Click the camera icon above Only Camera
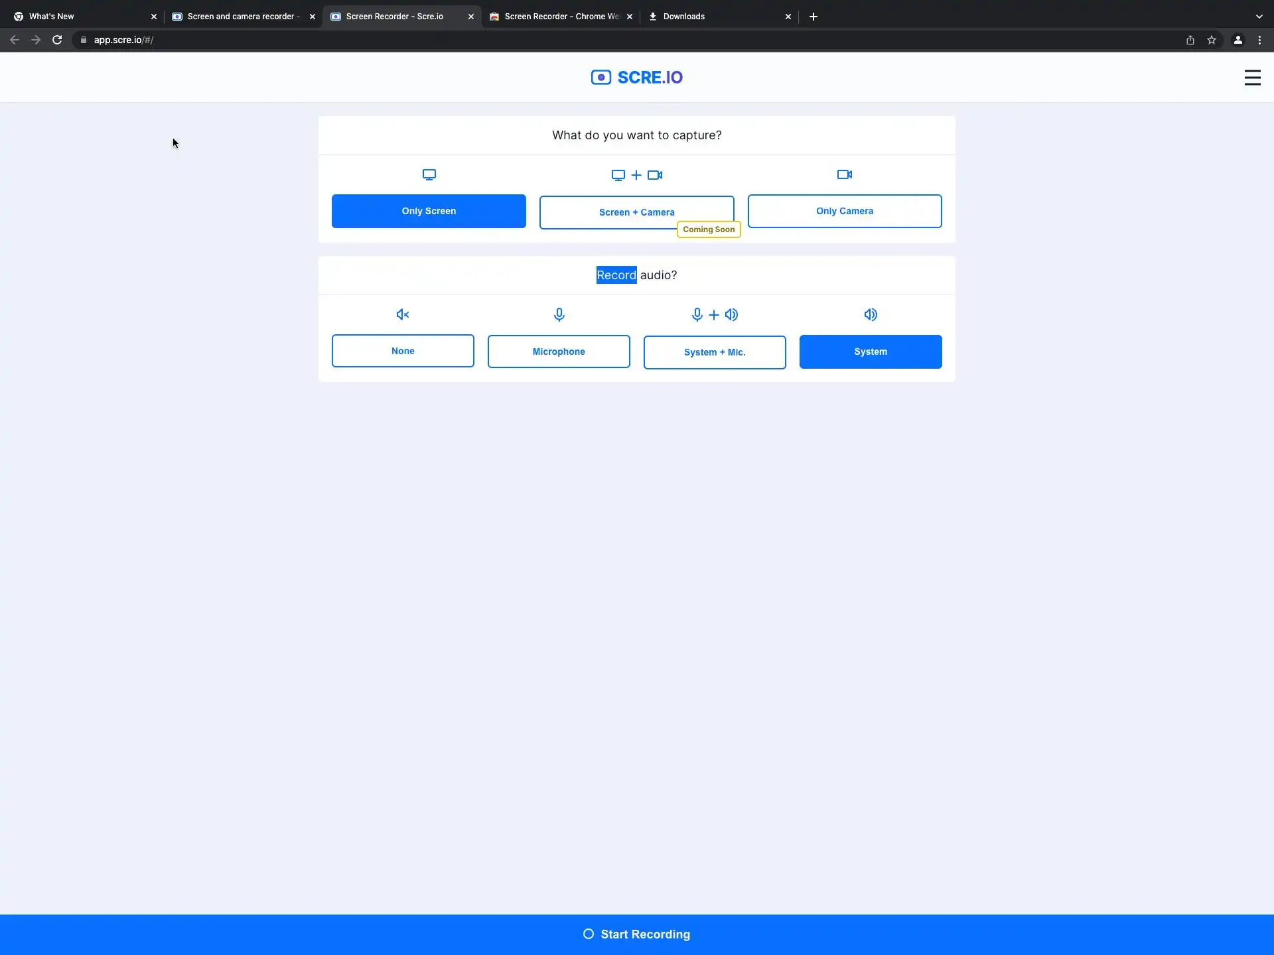This screenshot has width=1274, height=955. (x=844, y=174)
